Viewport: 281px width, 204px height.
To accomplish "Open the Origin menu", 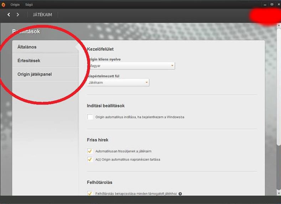I will [x=15, y=5].
